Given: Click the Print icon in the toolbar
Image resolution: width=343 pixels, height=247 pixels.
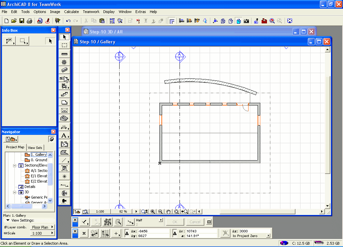Looking at the screenshot, I should (x=29, y=21).
